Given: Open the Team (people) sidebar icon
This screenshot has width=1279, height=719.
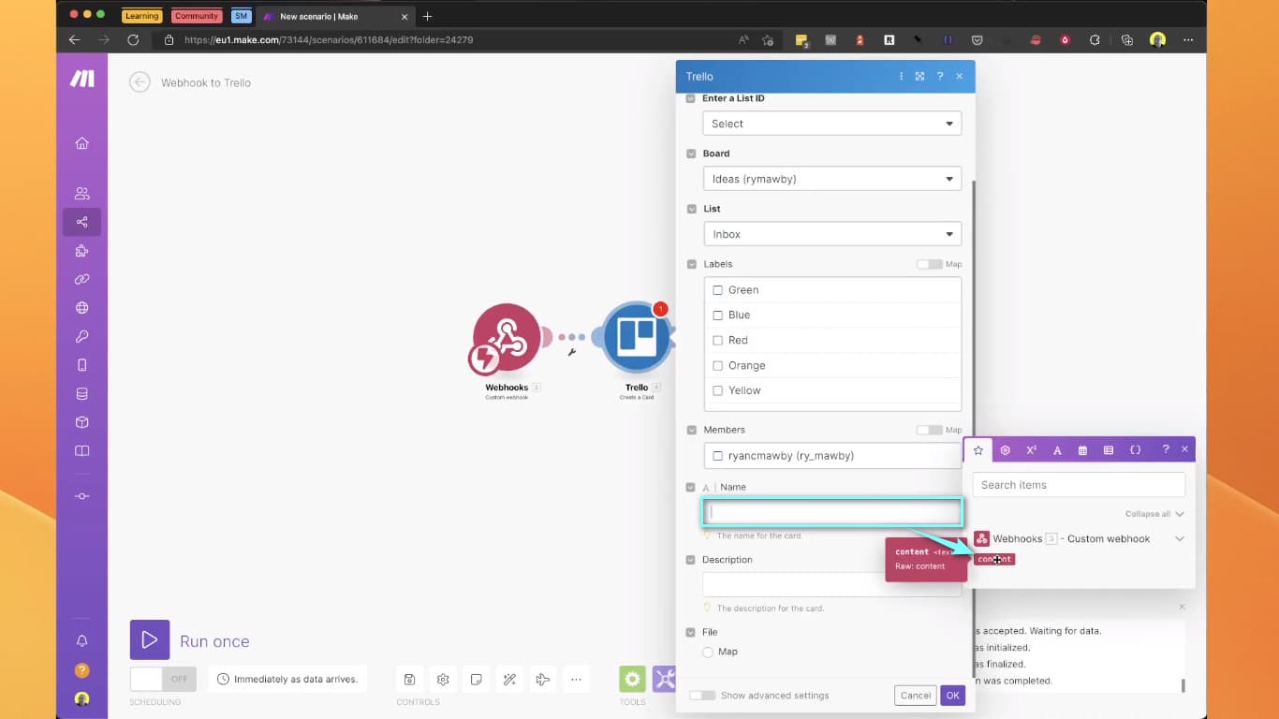Looking at the screenshot, I should 81,194.
